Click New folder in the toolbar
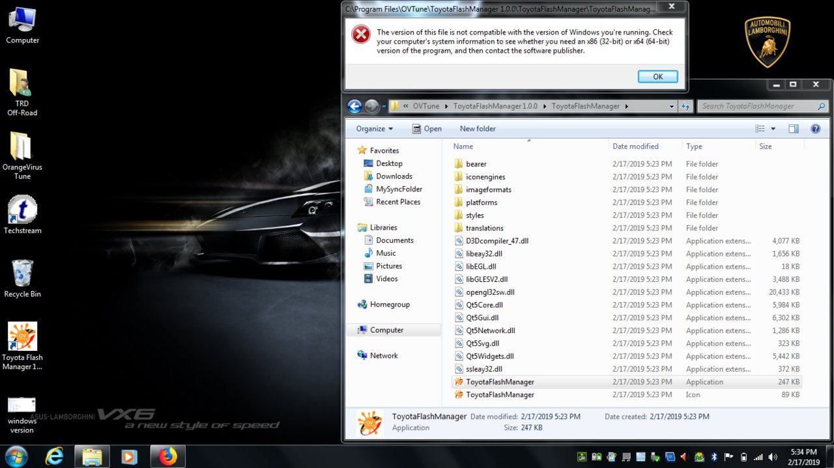 [478, 129]
